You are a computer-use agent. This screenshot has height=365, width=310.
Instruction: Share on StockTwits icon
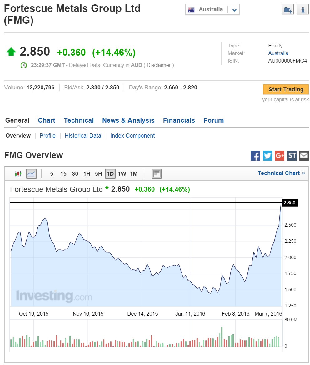[x=292, y=155]
